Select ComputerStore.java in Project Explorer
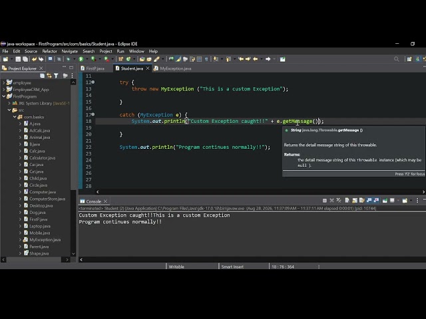This screenshot has height=319, width=426. [47, 199]
